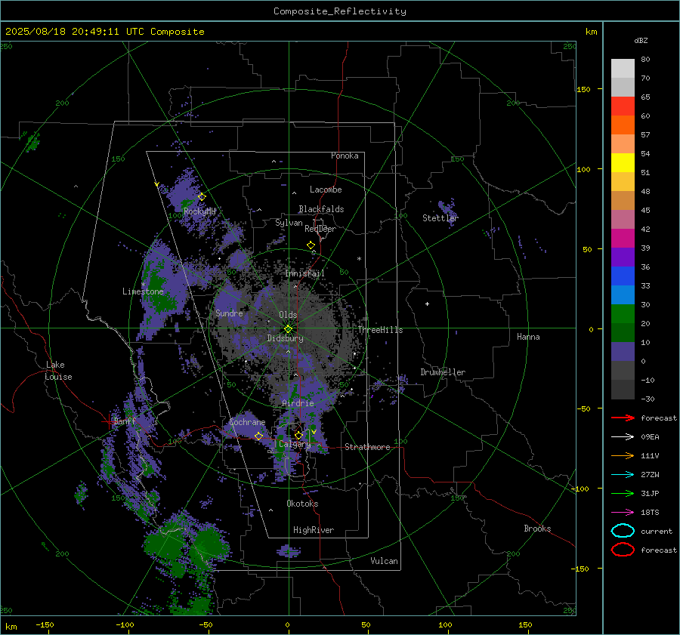Click the yellow marker near RockyMH
Image resolution: width=680 pixels, height=635 pixels.
(202, 197)
